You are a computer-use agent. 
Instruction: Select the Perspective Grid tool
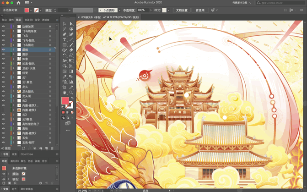(71, 66)
